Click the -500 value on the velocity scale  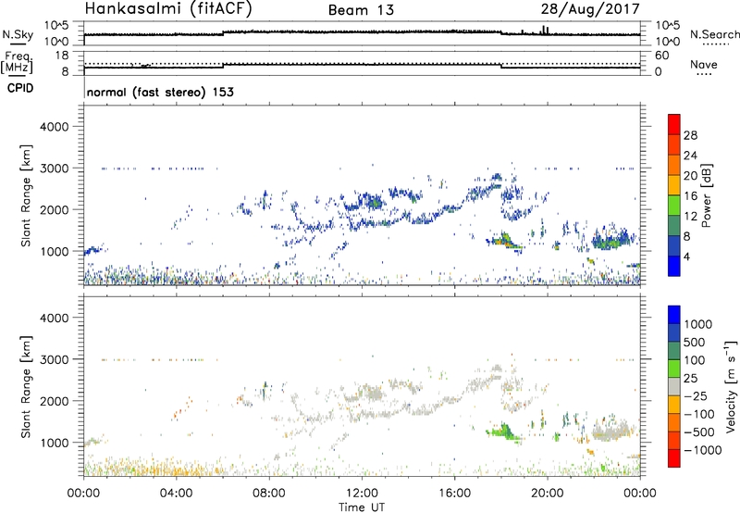coord(699,432)
